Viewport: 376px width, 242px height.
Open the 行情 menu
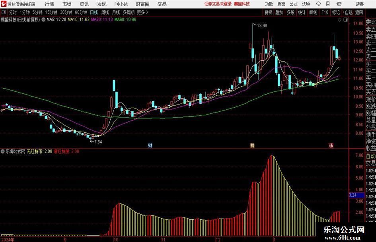click(49, 4)
